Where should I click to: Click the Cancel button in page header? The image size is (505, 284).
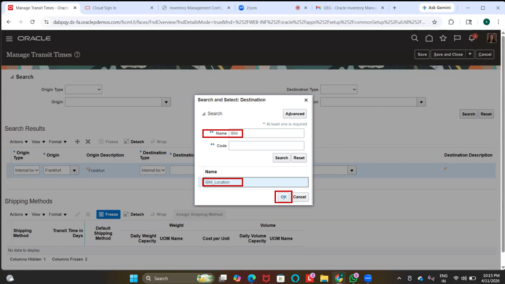485,54
